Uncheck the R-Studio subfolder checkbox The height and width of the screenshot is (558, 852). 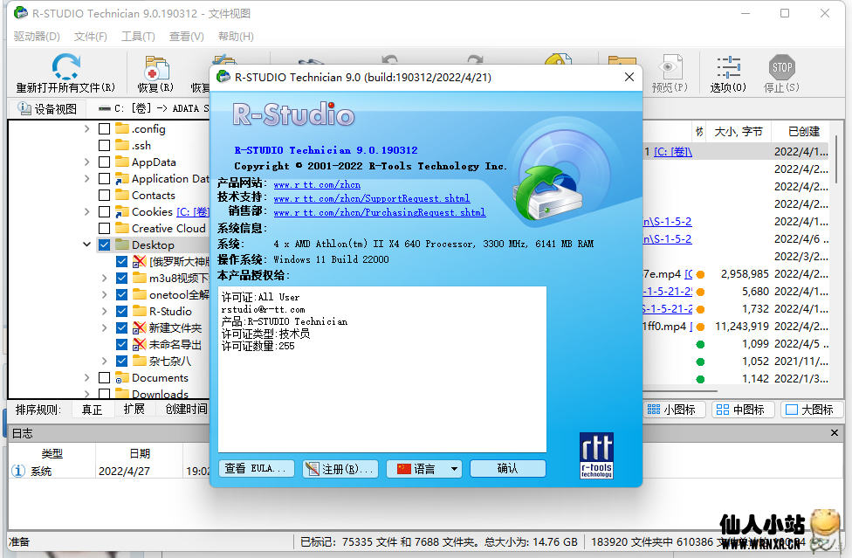pyautogui.click(x=121, y=312)
